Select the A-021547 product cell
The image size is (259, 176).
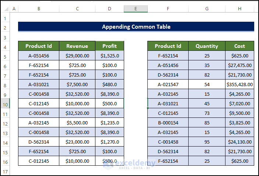coord(168,84)
